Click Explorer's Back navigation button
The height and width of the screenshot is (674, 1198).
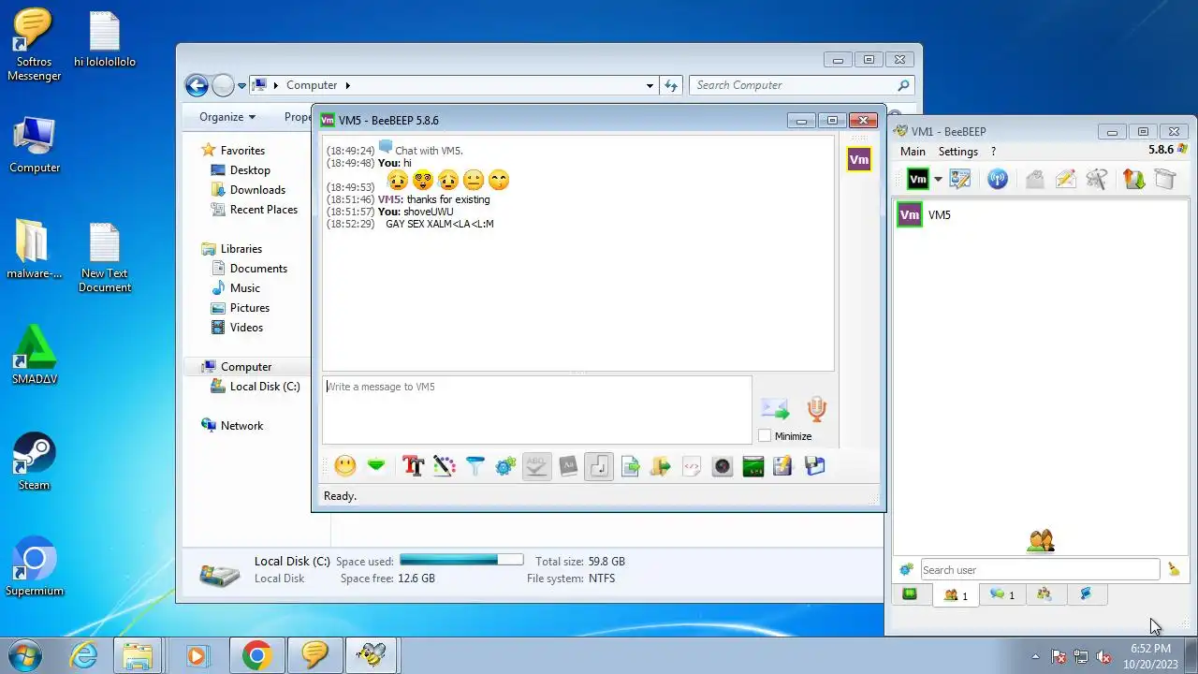click(197, 85)
